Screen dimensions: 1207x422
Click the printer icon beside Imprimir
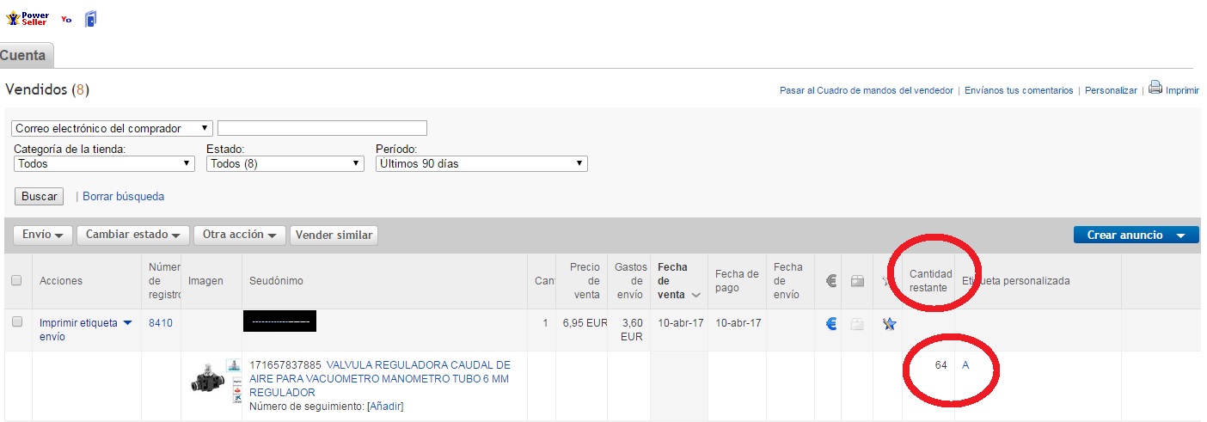click(1155, 88)
